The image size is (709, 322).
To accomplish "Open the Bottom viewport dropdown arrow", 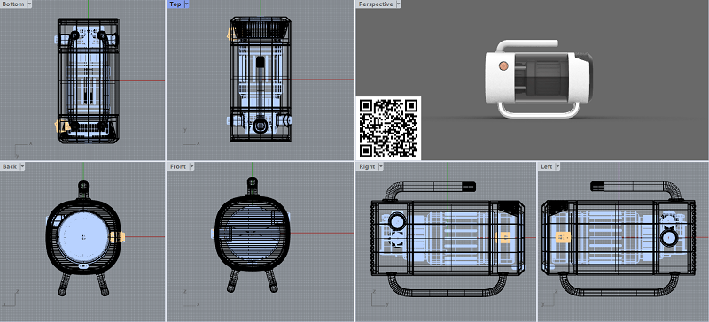I will [29, 4].
